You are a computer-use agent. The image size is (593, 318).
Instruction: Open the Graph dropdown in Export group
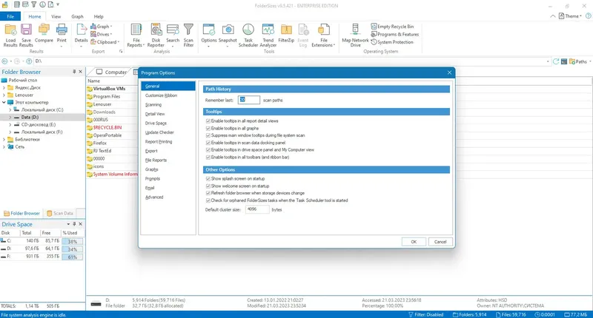point(102,27)
